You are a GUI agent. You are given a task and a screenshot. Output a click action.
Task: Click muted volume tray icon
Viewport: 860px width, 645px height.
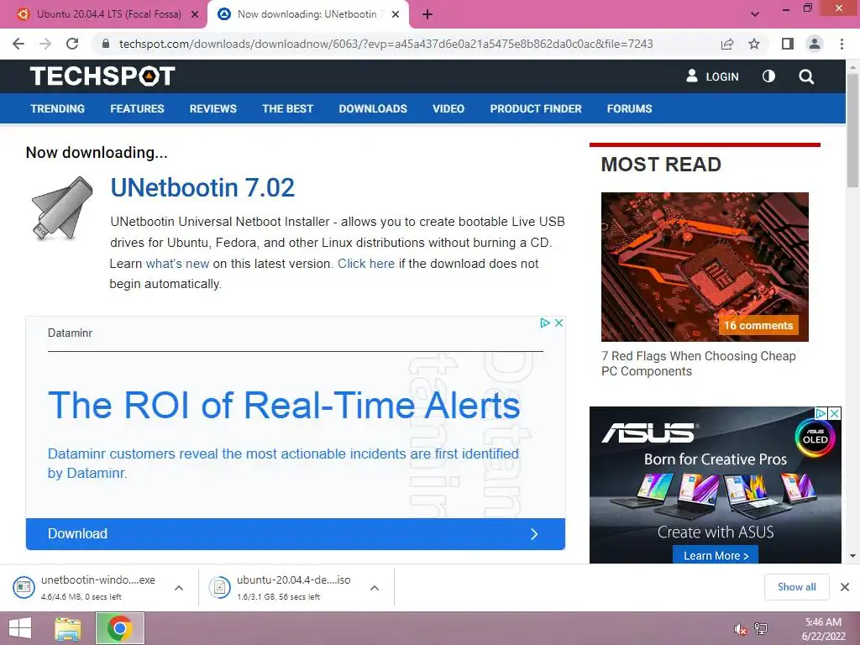pos(741,629)
